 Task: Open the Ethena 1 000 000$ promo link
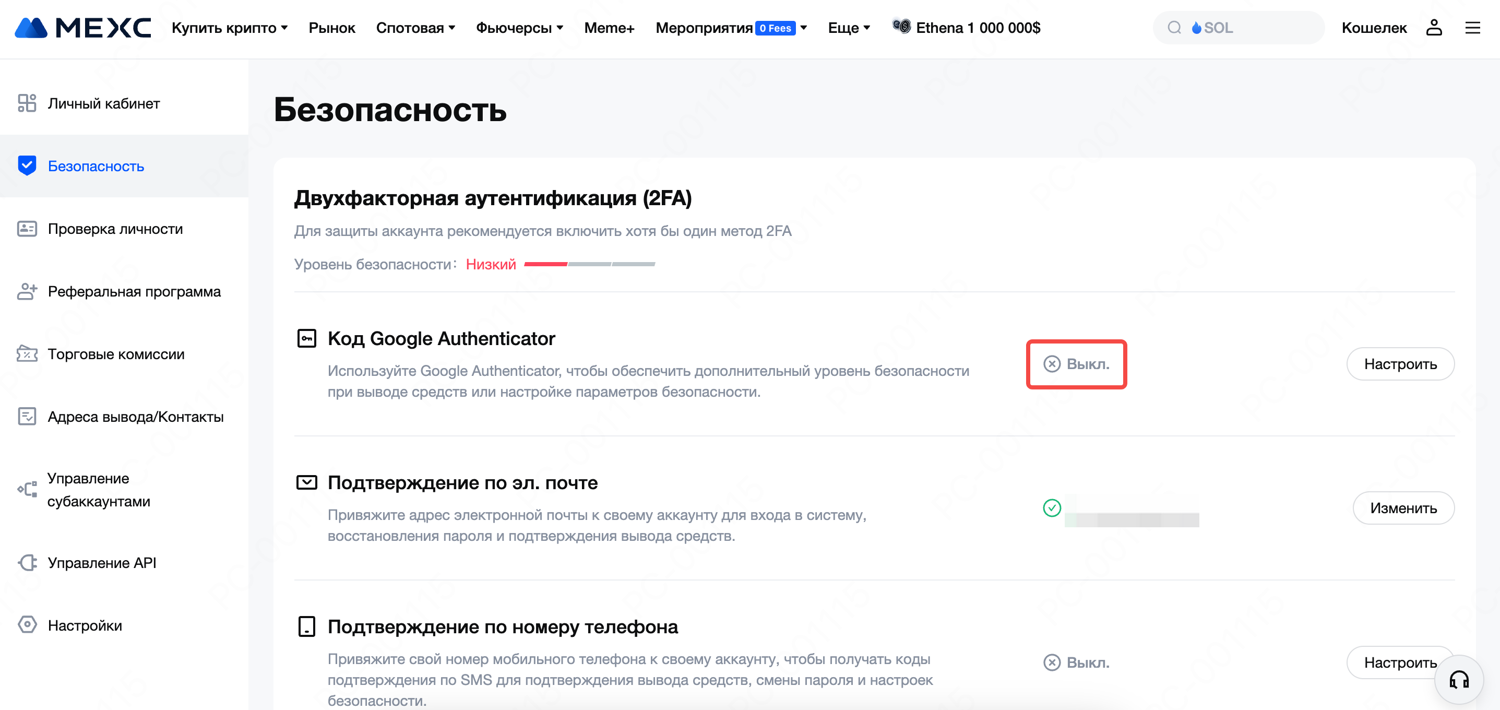point(978,27)
